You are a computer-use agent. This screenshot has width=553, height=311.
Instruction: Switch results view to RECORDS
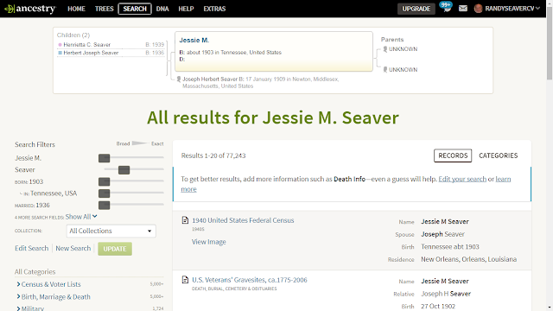coord(453,155)
